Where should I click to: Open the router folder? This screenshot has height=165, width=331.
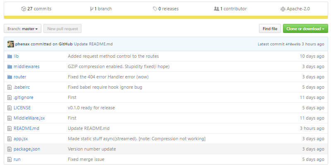point(20,77)
